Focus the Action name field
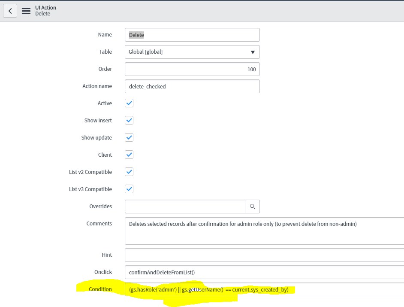Image resolution: width=404 pixels, height=307 pixels. point(192,86)
